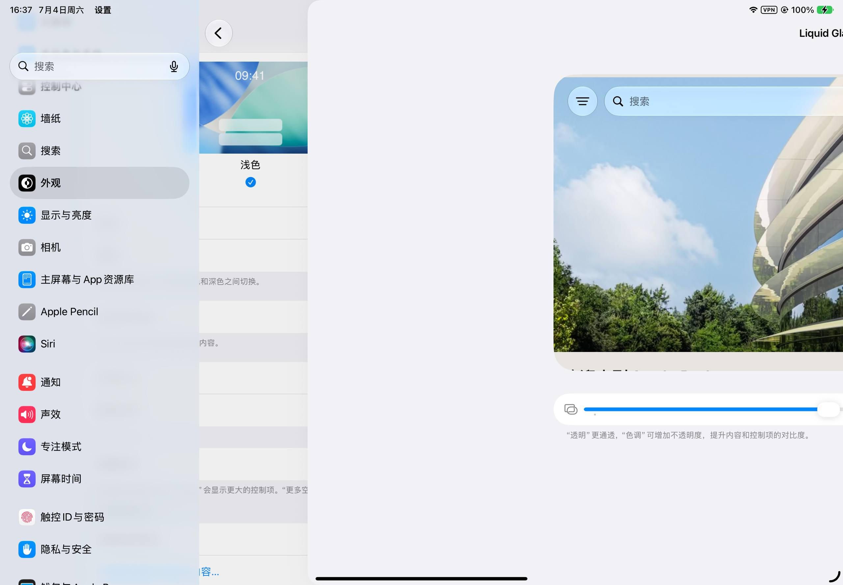The width and height of the screenshot is (843, 585).
Task: Click the 控制中心 item under the search bar
Action: pos(99,87)
